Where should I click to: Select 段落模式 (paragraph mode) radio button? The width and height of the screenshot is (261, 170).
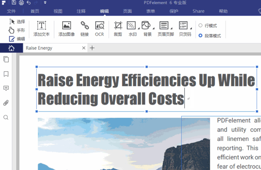200,36
